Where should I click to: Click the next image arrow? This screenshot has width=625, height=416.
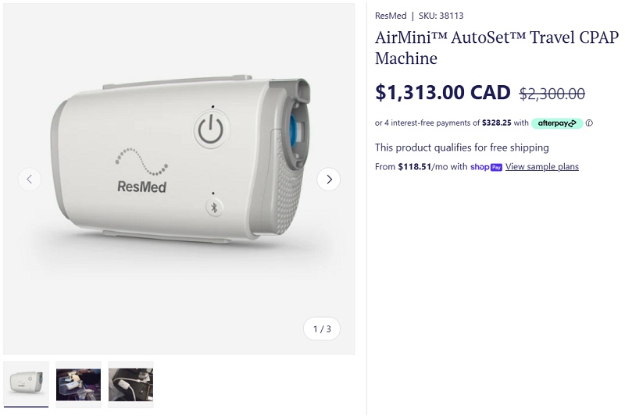coord(329,180)
